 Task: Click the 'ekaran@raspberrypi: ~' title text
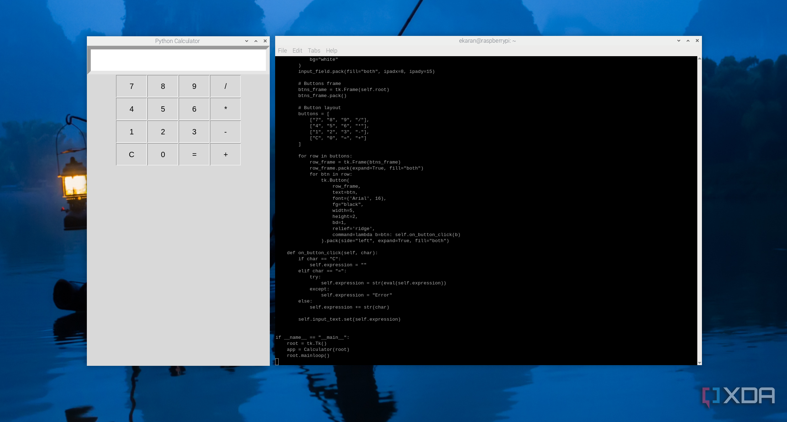point(487,41)
